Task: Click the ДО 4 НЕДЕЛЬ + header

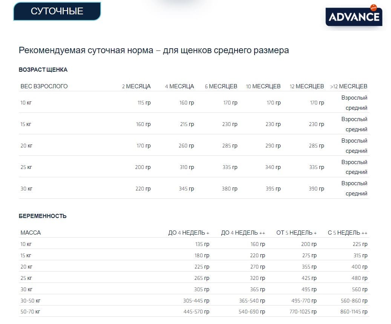Action: tap(188, 232)
